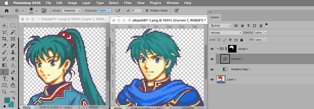Select the Eraser tool
Image resolution: width=314 pixels, height=109 pixels.
[x=13, y=59]
